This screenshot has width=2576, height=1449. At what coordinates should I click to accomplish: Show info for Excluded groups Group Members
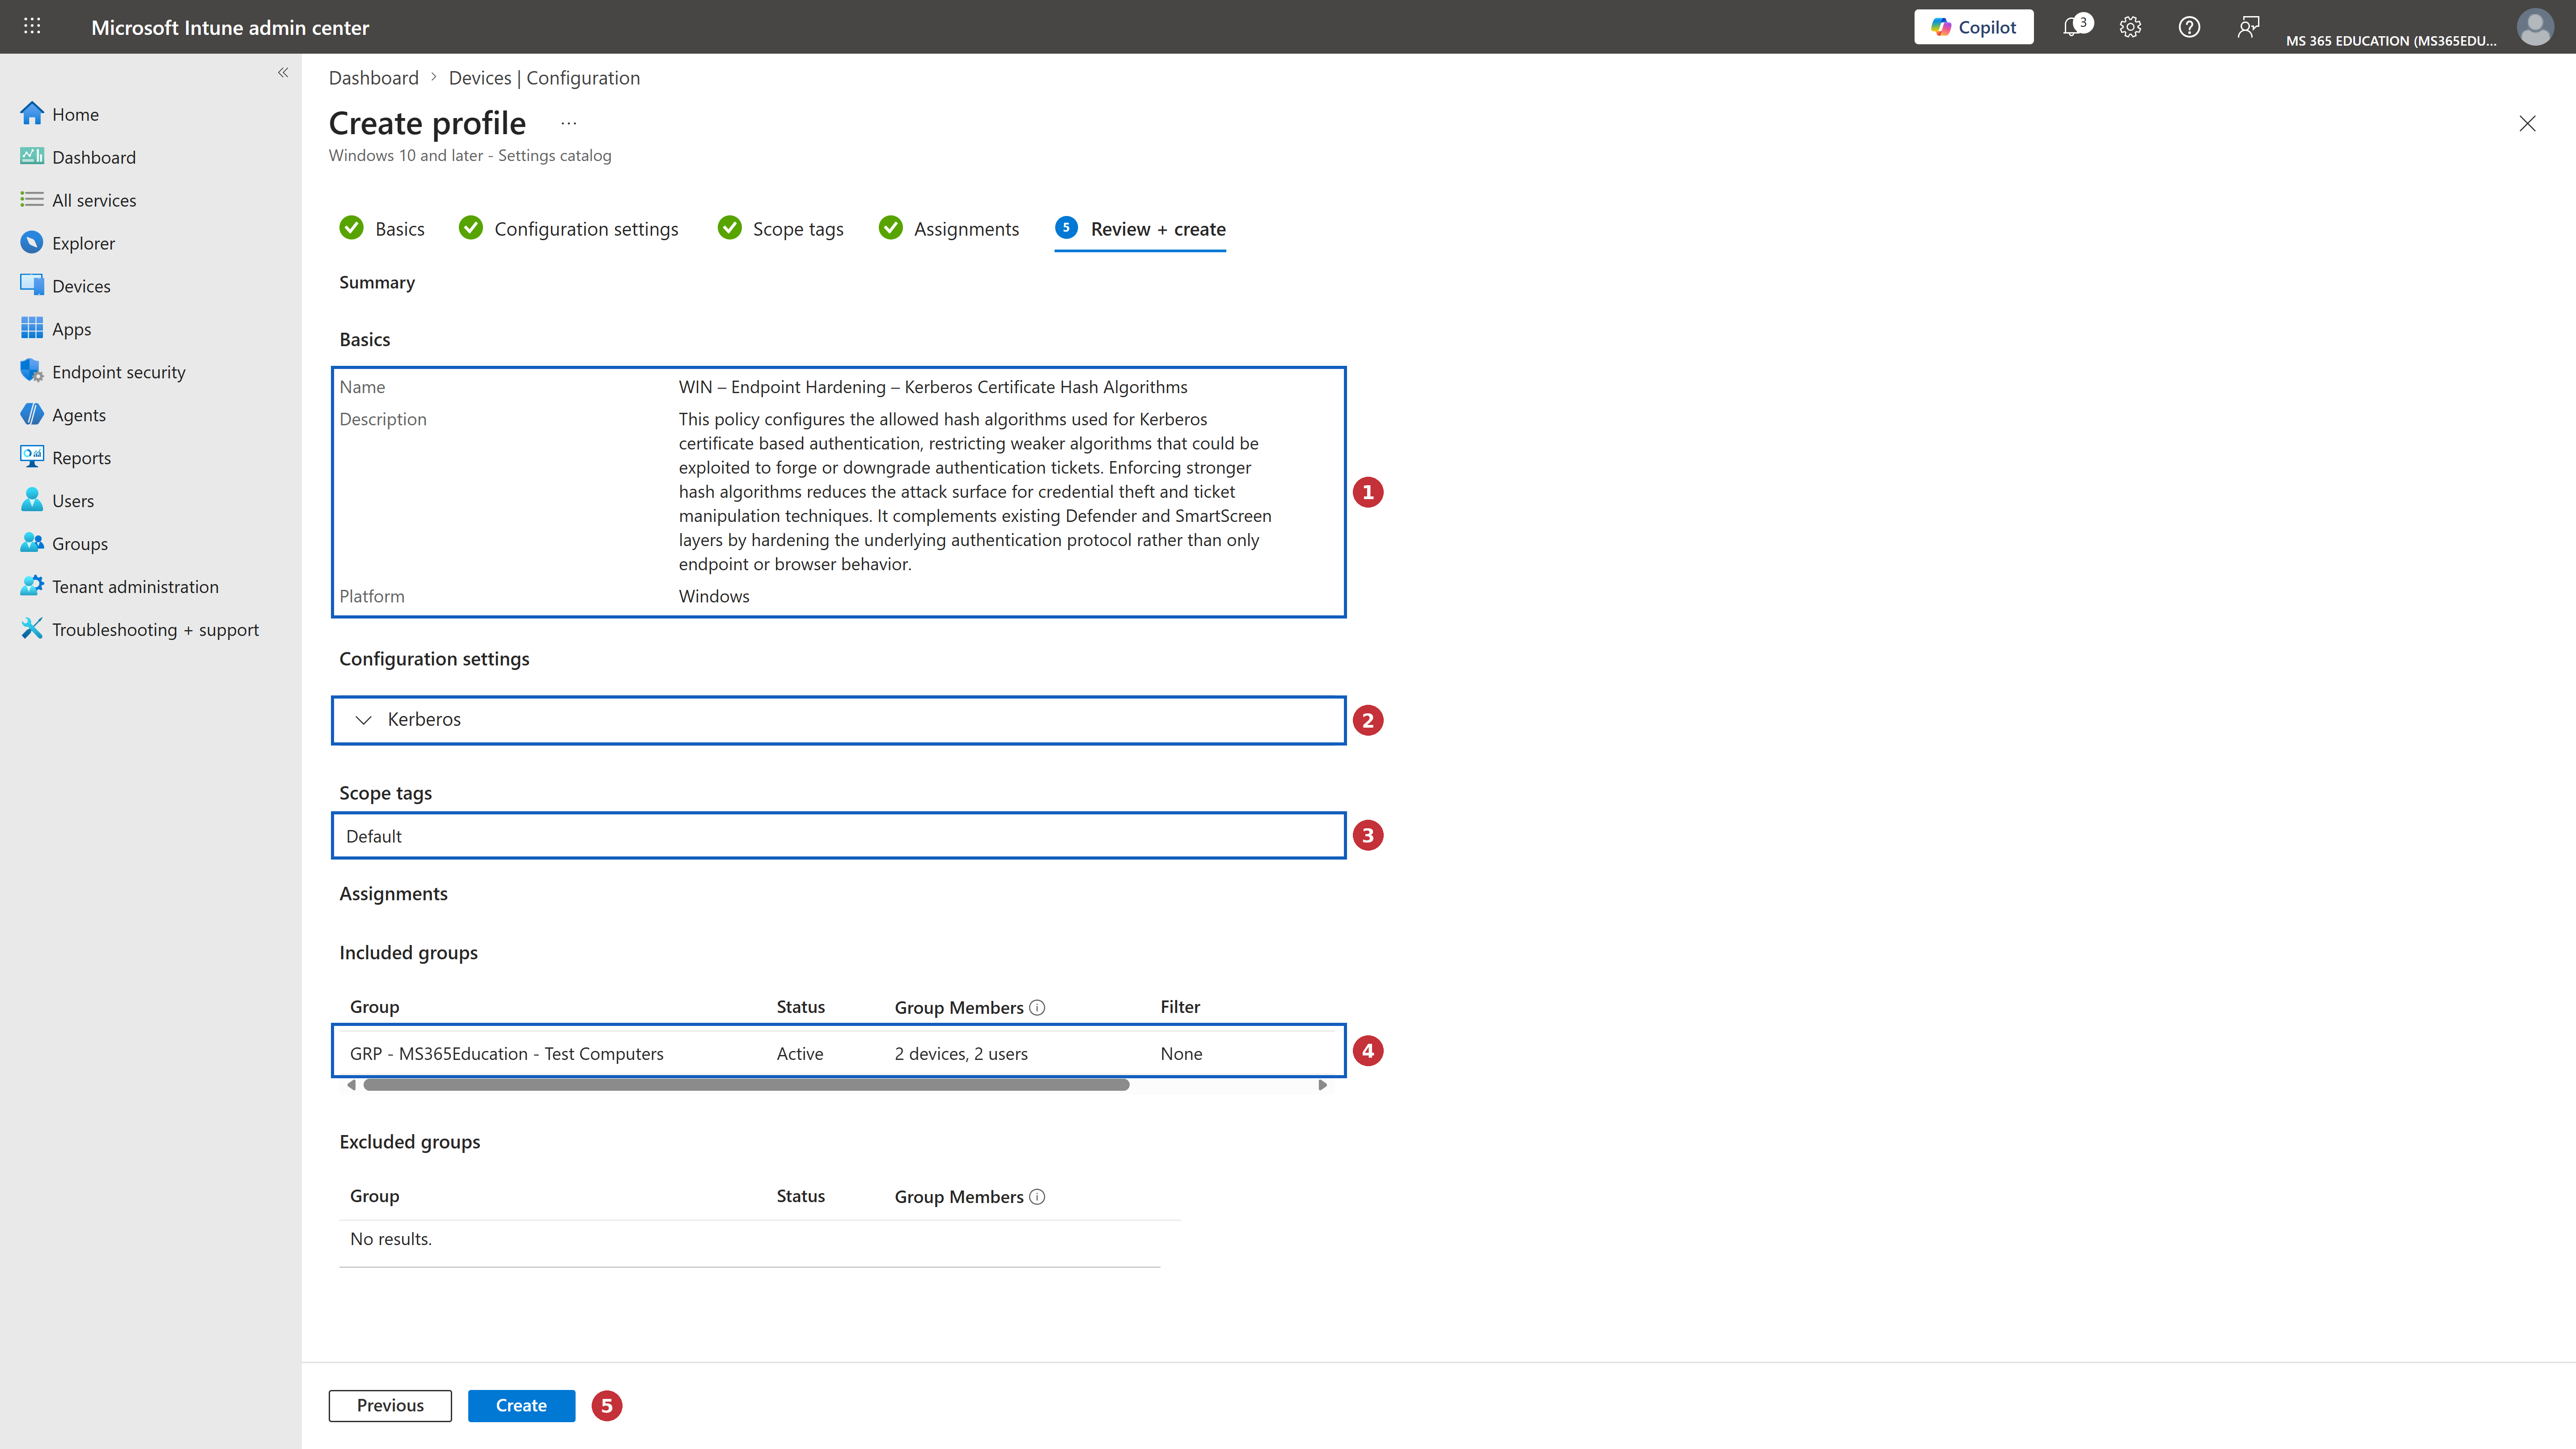1037,1197
